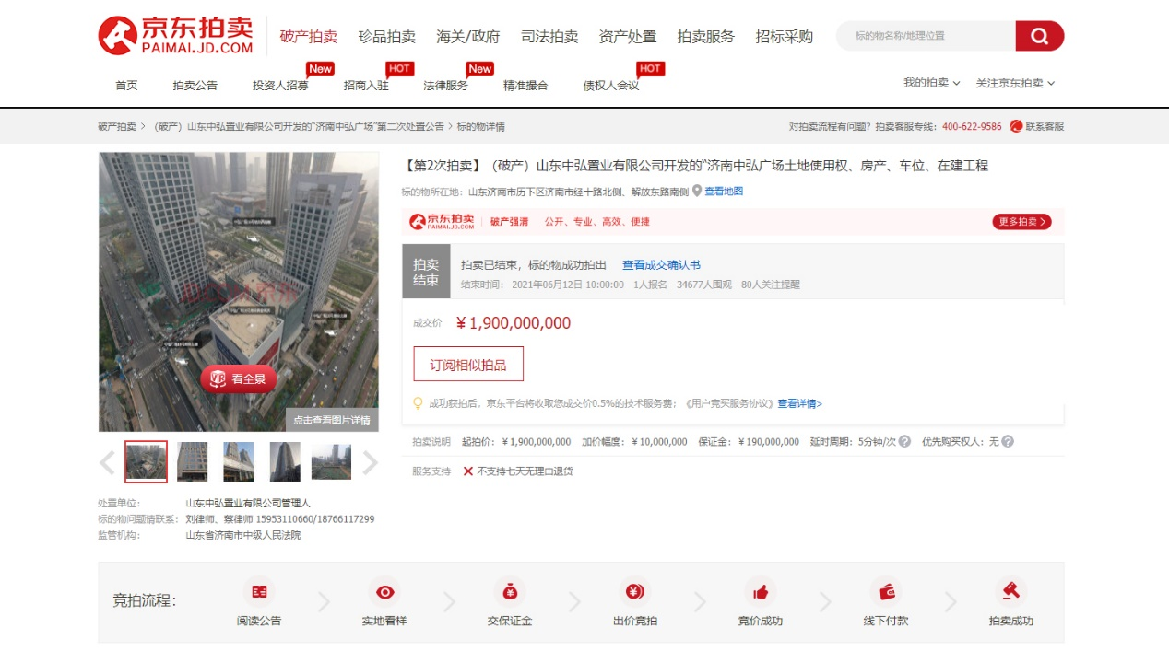Viewport: 1169px width, 651px height.
Task: Click the search magnifier button
Action: coord(1040,36)
